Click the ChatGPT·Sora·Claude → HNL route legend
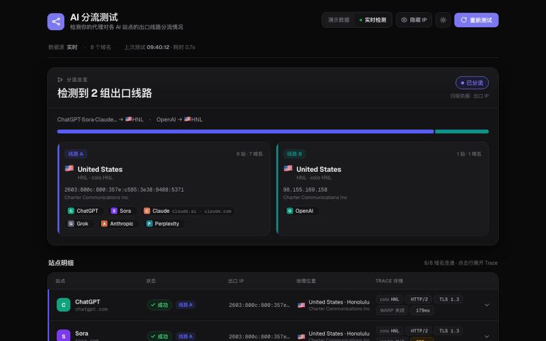 (100, 119)
